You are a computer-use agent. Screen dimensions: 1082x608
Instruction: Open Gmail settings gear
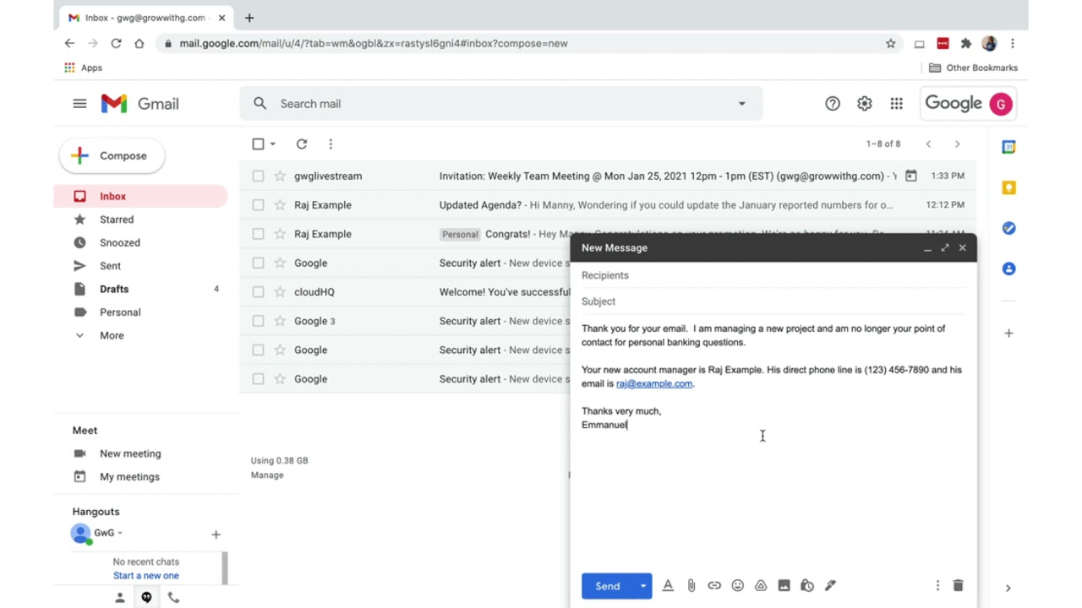tap(864, 103)
